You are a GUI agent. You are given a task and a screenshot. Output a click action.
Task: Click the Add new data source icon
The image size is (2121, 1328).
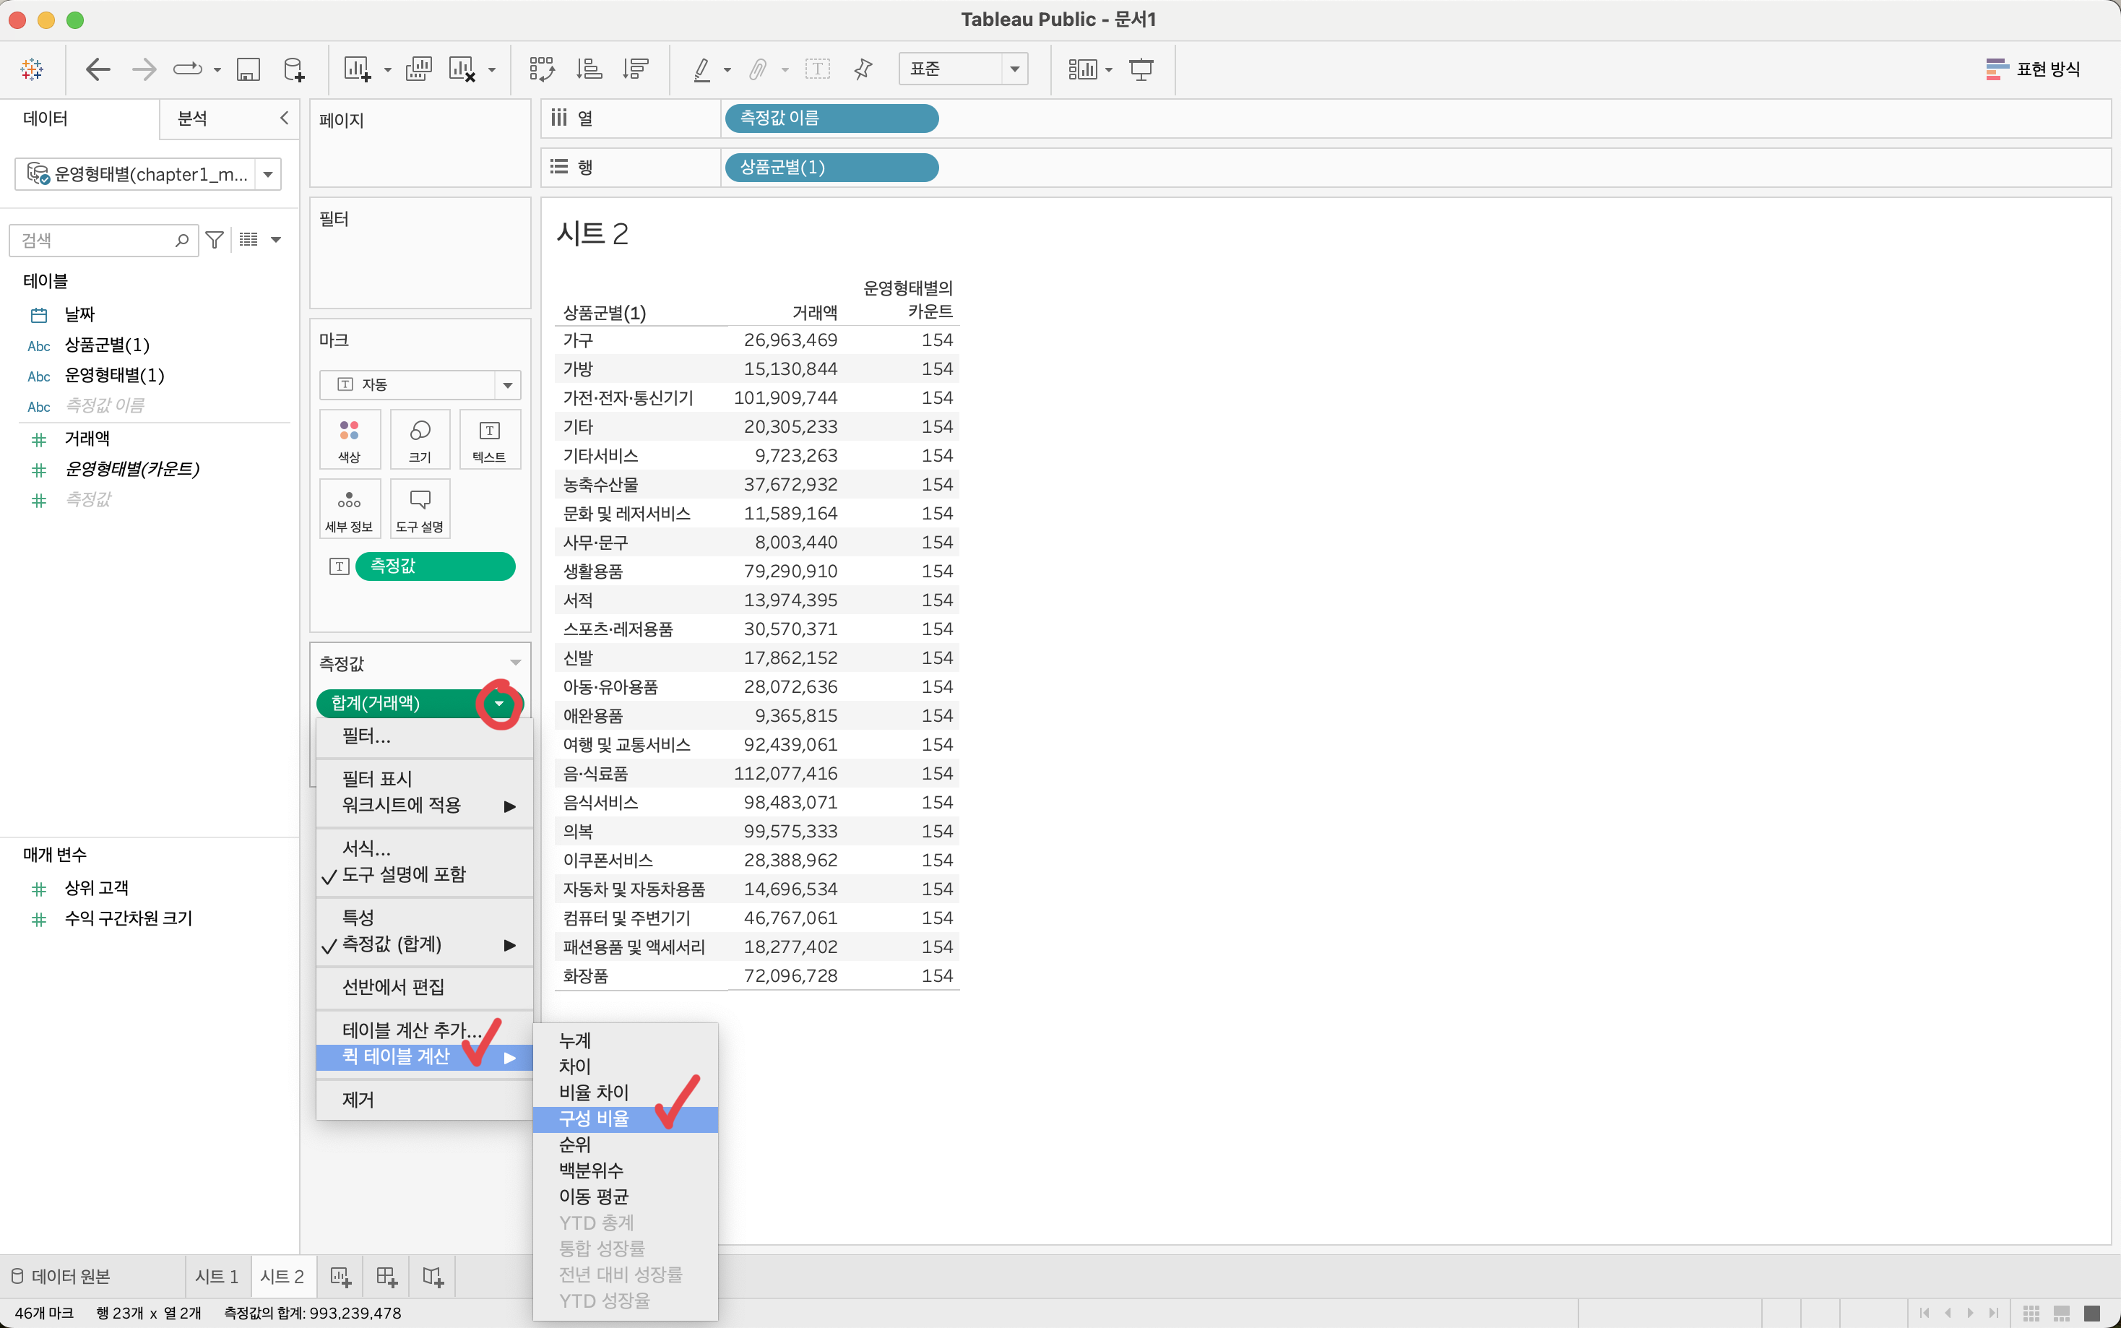[x=294, y=69]
